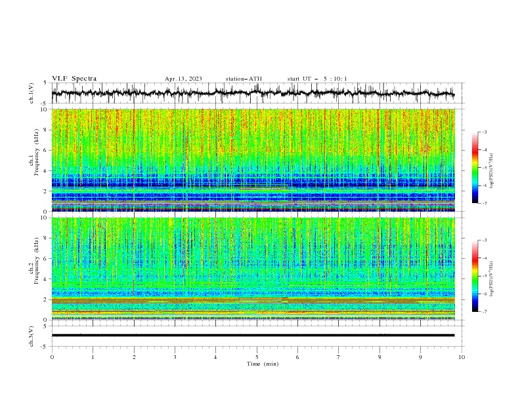This screenshot has height=401, width=520.
Task: Click the ch.1 spectrogram panel
Action: [x=253, y=160]
